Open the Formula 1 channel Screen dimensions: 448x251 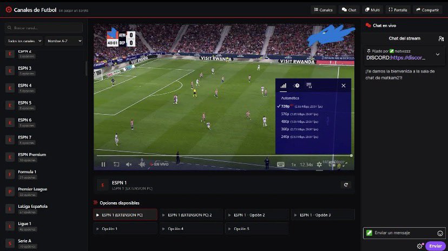point(44,174)
